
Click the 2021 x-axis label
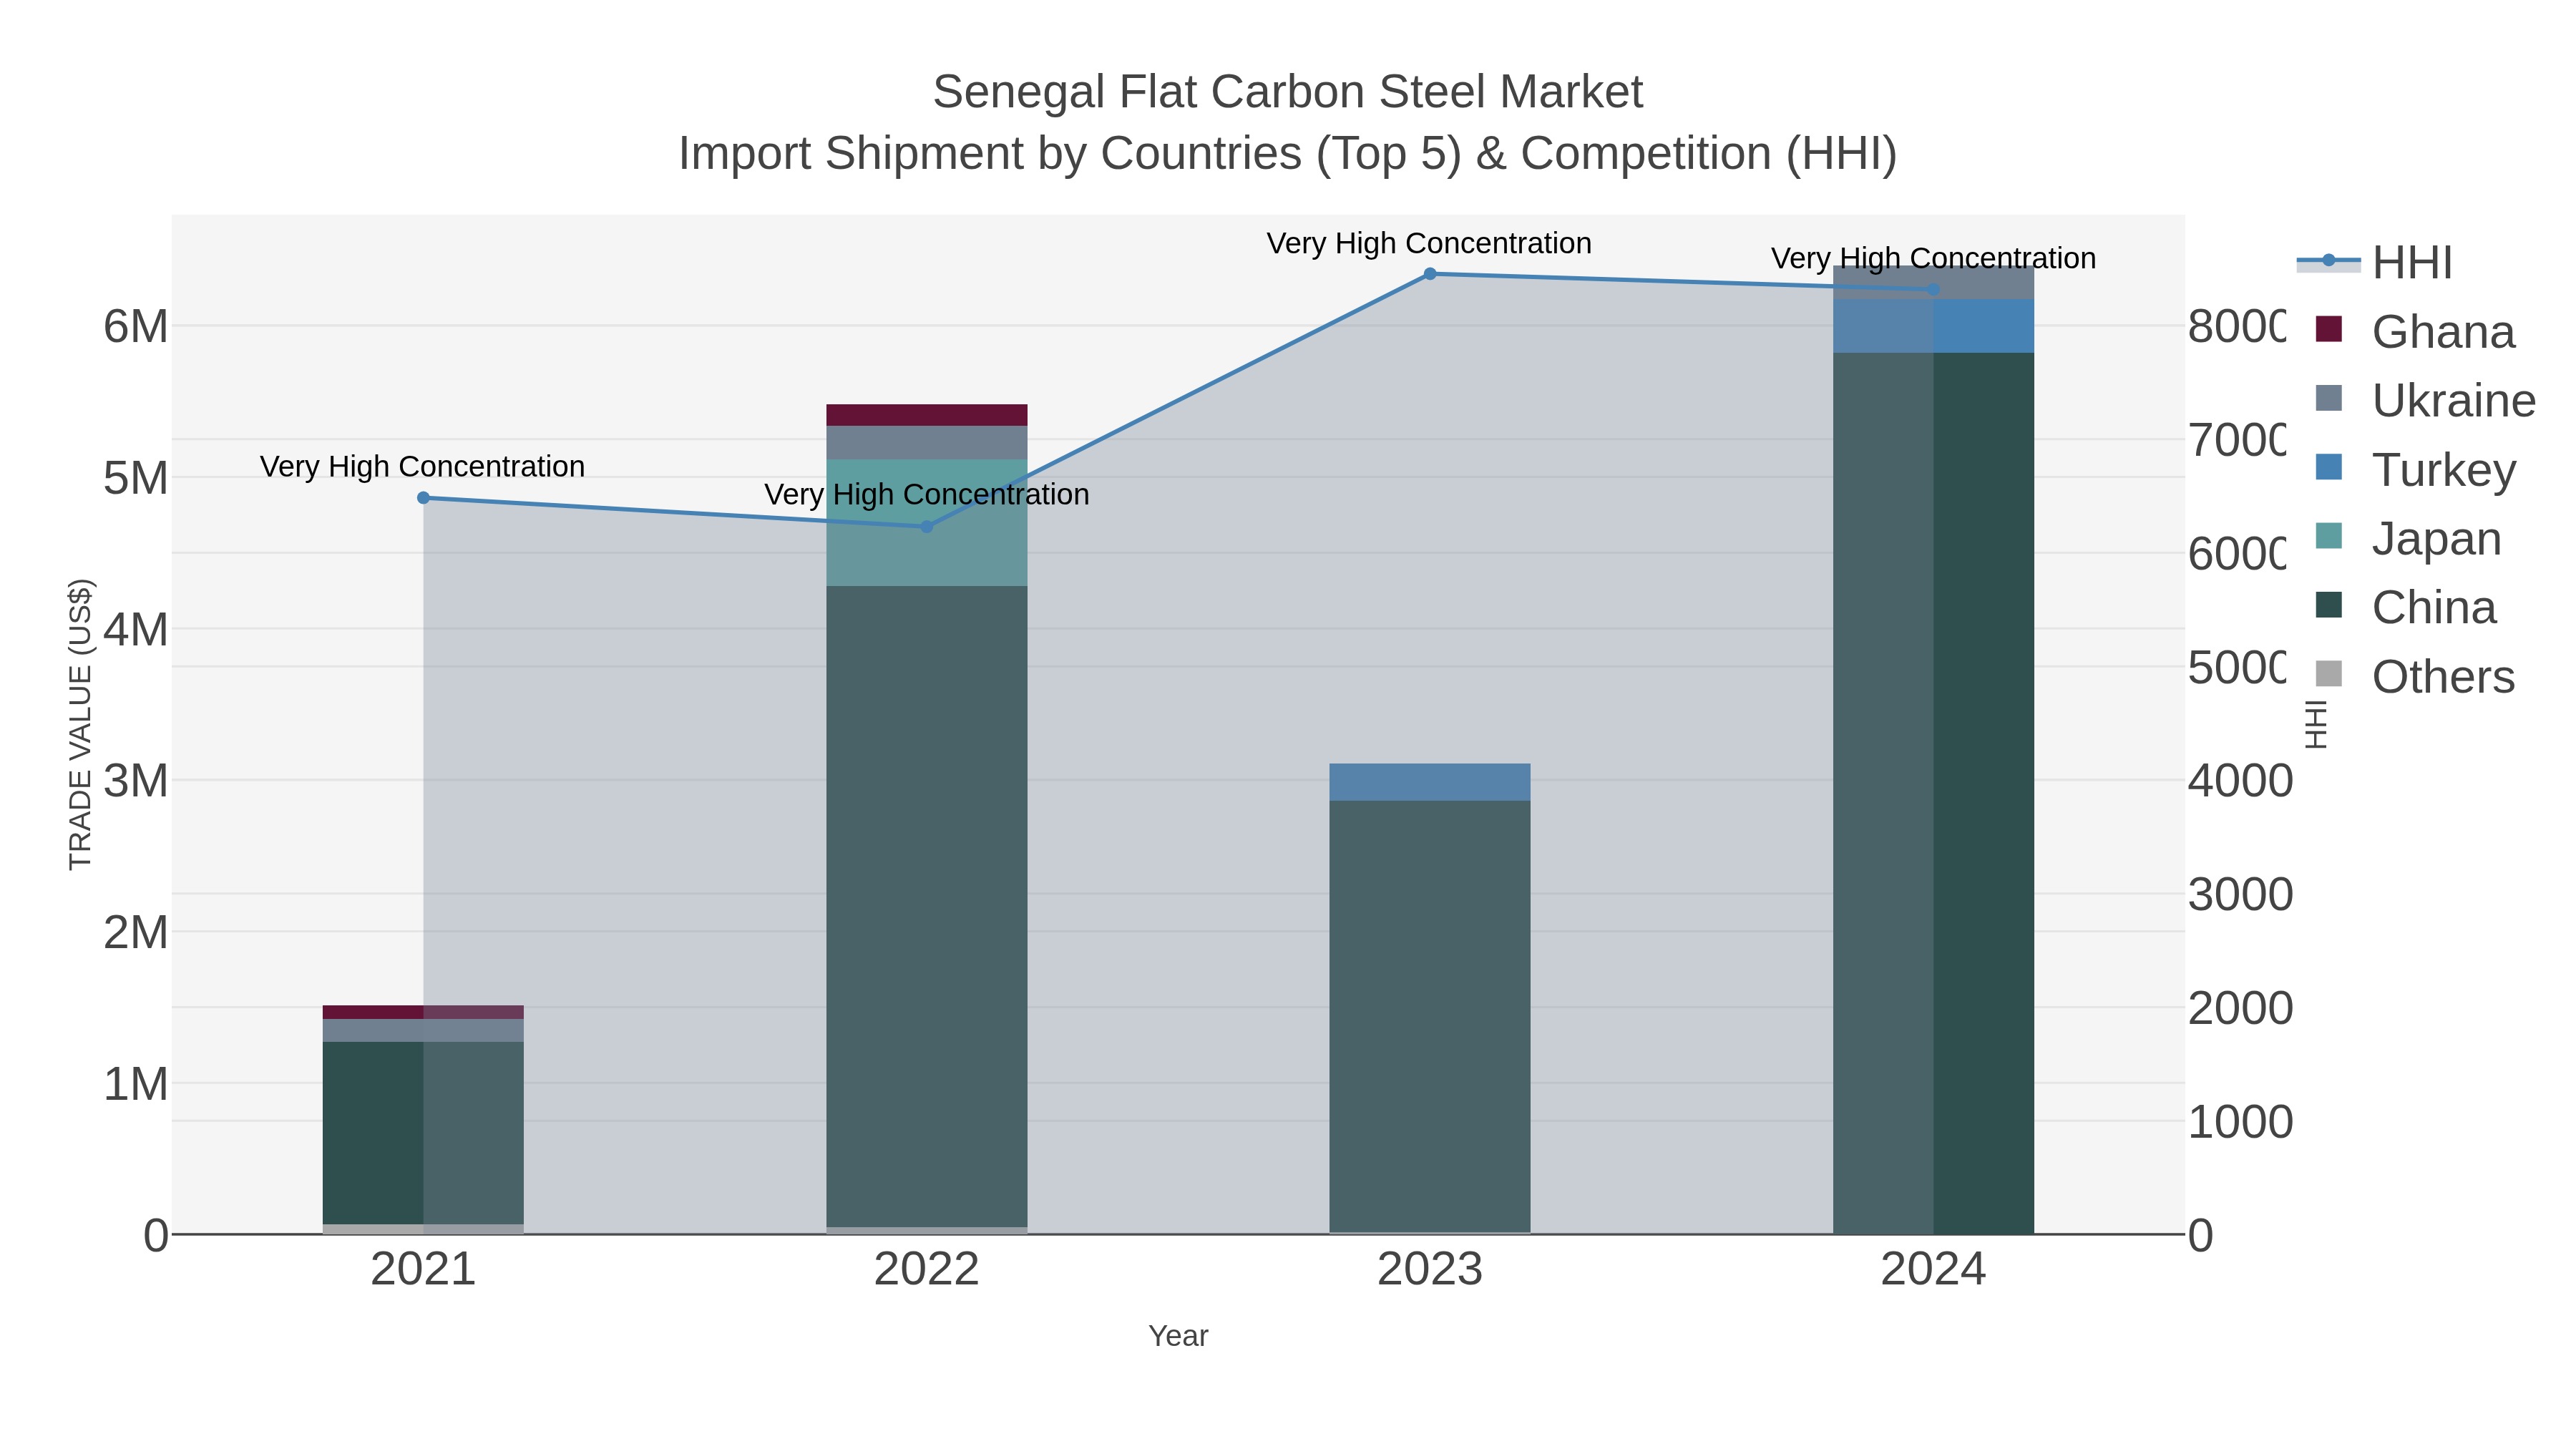click(423, 1270)
